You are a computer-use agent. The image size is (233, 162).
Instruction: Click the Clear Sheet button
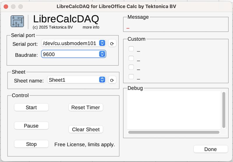tap(86, 129)
